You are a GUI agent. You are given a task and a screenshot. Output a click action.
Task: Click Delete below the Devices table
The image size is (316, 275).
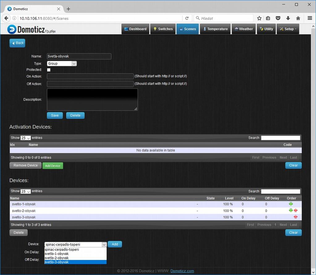pyautogui.click(x=19, y=232)
